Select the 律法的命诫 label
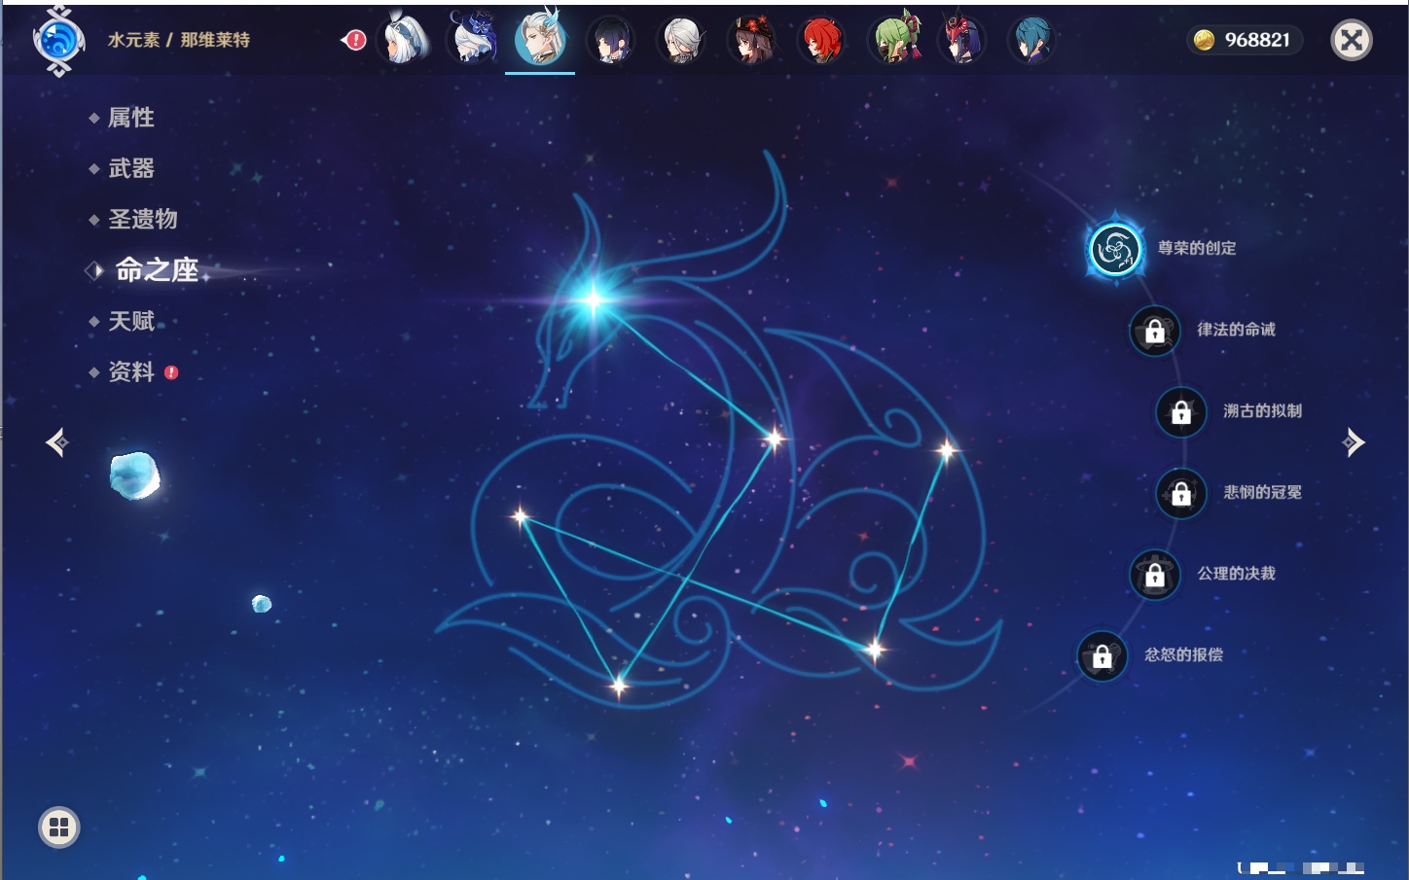This screenshot has width=1409, height=880. [x=1236, y=330]
